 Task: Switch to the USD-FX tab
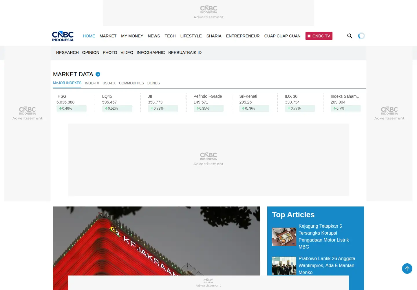click(109, 83)
